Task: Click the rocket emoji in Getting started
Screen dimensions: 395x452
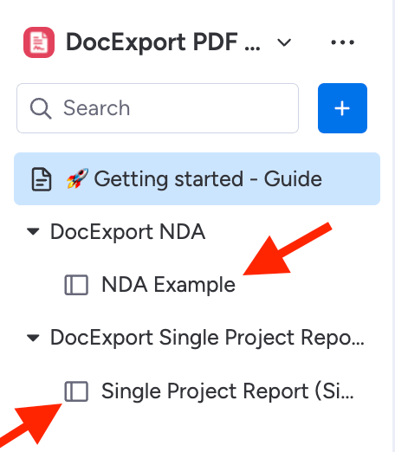Action: pyautogui.click(x=77, y=178)
